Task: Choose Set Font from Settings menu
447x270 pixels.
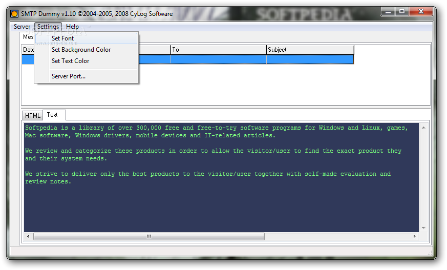Action: pyautogui.click(x=86, y=38)
